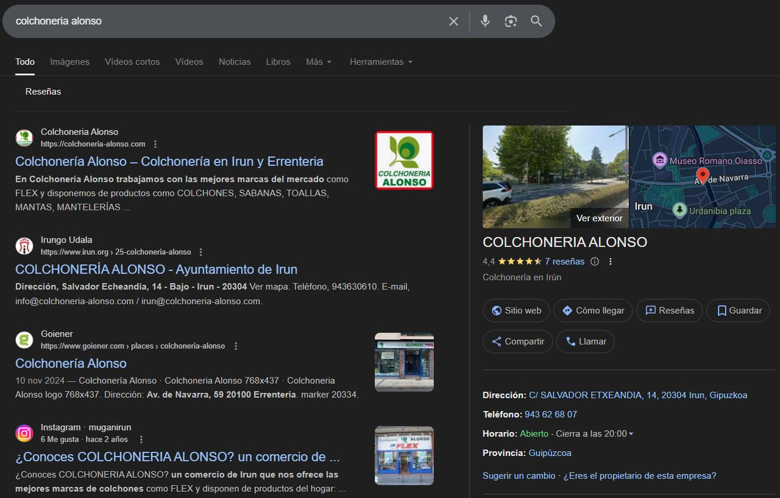The image size is (780, 498).
Task: Open Instagram FLEX storefront thumbnail
Action: click(404, 455)
